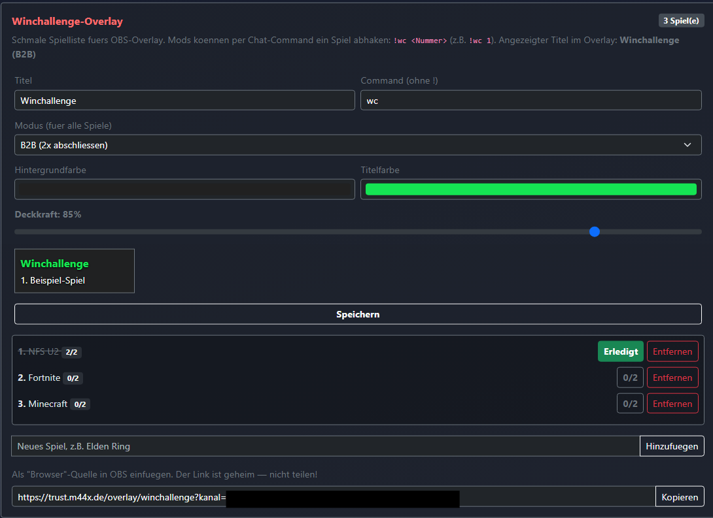Click the 2. Fortnite list entry
Image resolution: width=713 pixels, height=518 pixels.
39,378
